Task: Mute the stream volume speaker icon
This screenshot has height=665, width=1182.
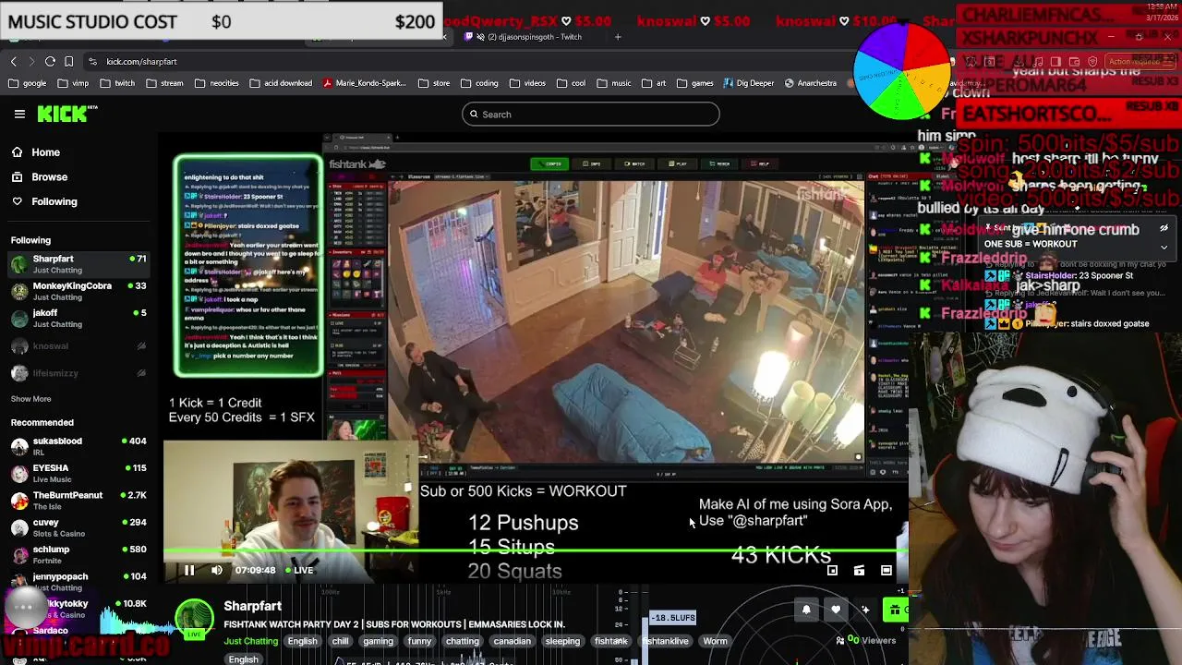Action: click(217, 570)
